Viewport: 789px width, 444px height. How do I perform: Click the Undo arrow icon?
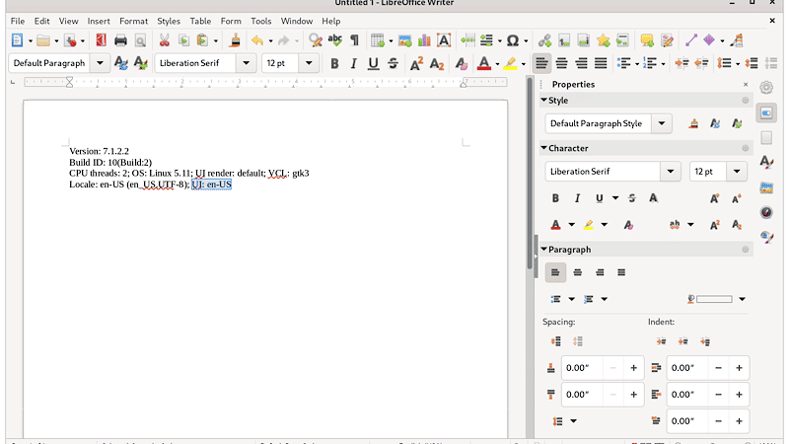click(257, 40)
